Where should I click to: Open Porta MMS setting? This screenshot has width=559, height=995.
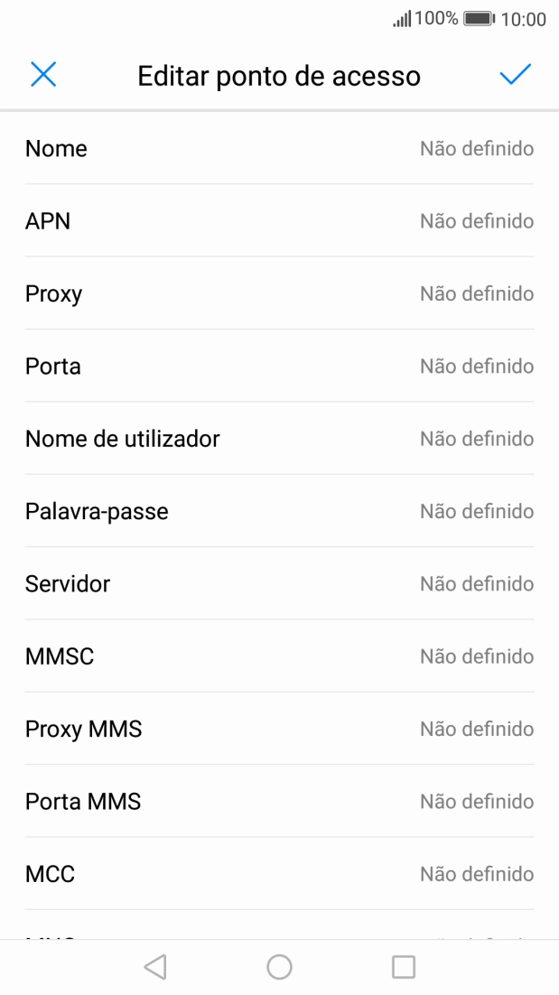279,802
